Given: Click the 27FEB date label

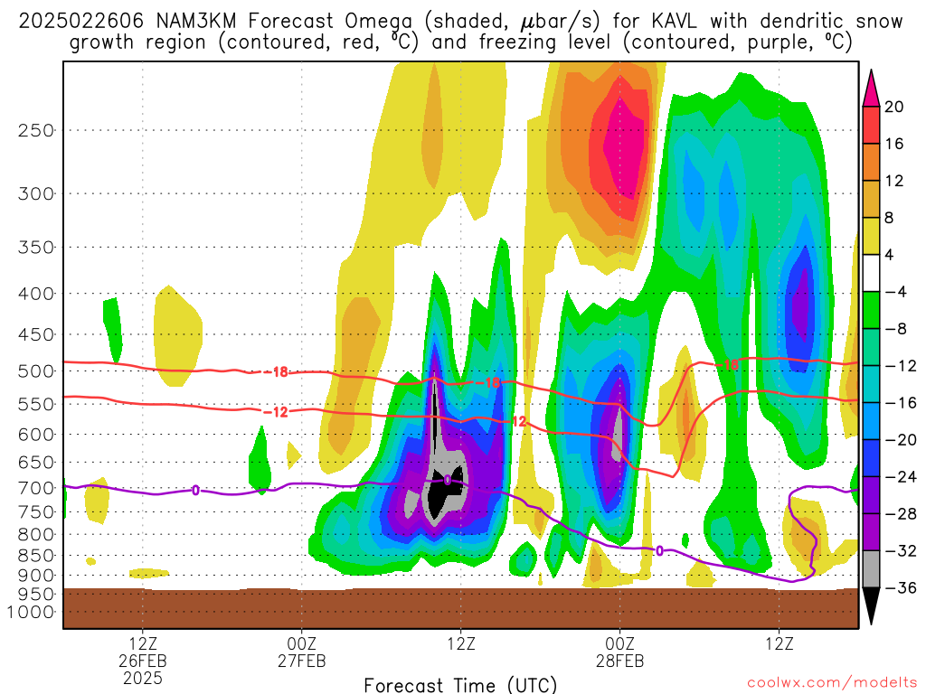Looking at the screenshot, I should coord(302,661).
